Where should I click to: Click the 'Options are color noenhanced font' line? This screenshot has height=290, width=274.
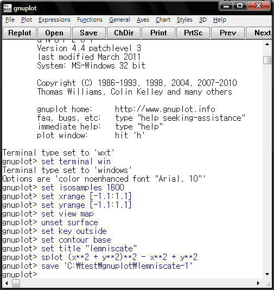pos(104,179)
